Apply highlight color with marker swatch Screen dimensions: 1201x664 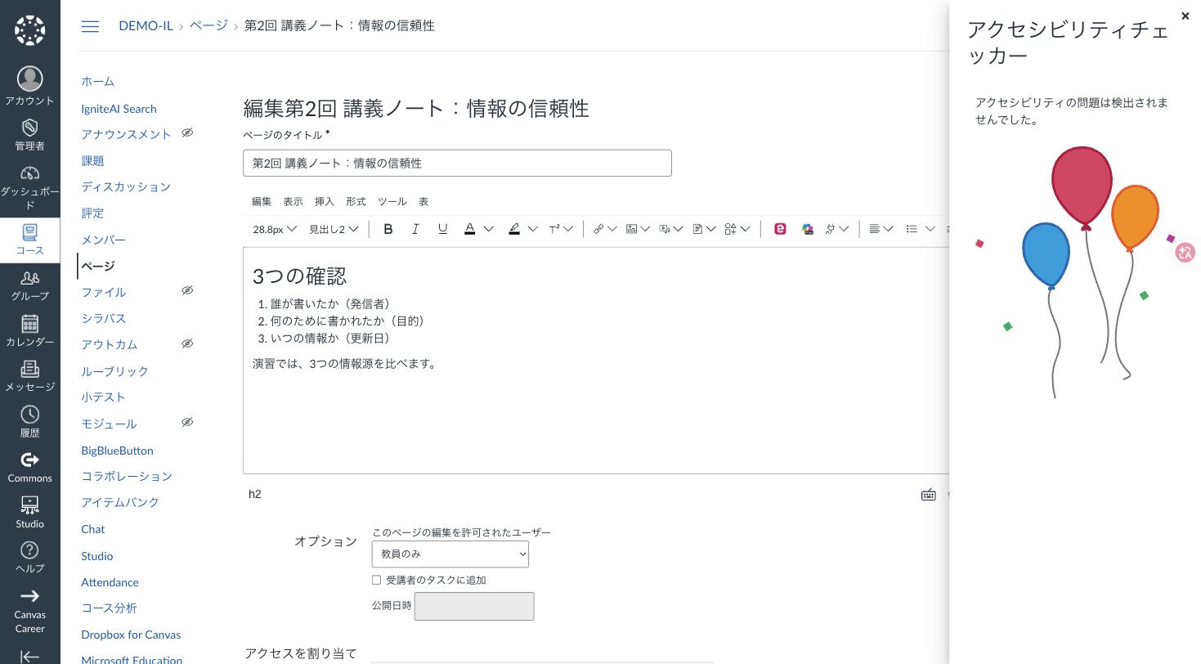[514, 229]
